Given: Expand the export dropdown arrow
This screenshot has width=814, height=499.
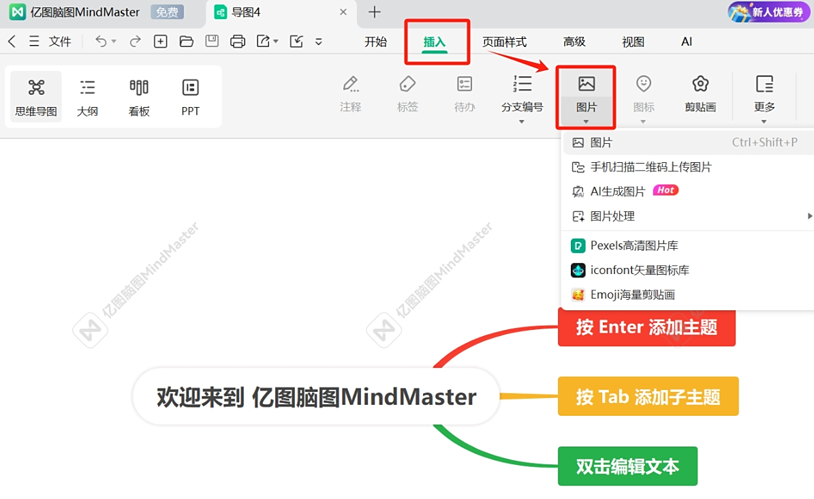Looking at the screenshot, I should [x=276, y=41].
